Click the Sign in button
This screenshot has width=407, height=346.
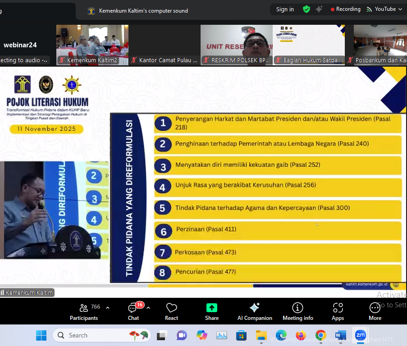pyautogui.click(x=285, y=9)
